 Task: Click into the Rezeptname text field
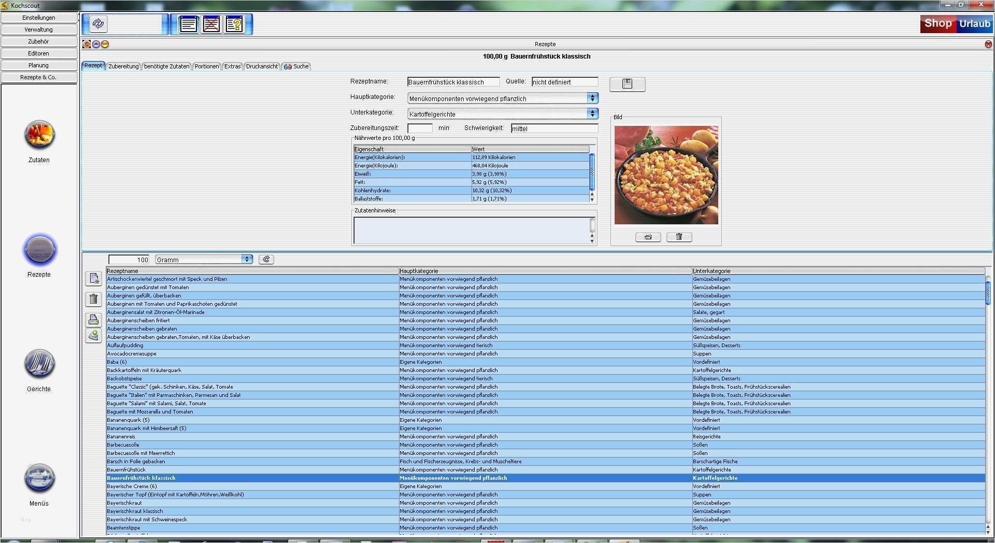tap(453, 82)
